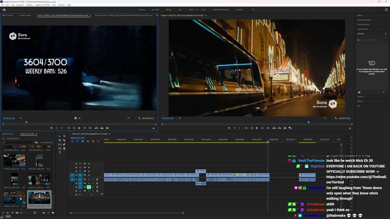
Task: Solo audio track A1
Action: [93, 179]
